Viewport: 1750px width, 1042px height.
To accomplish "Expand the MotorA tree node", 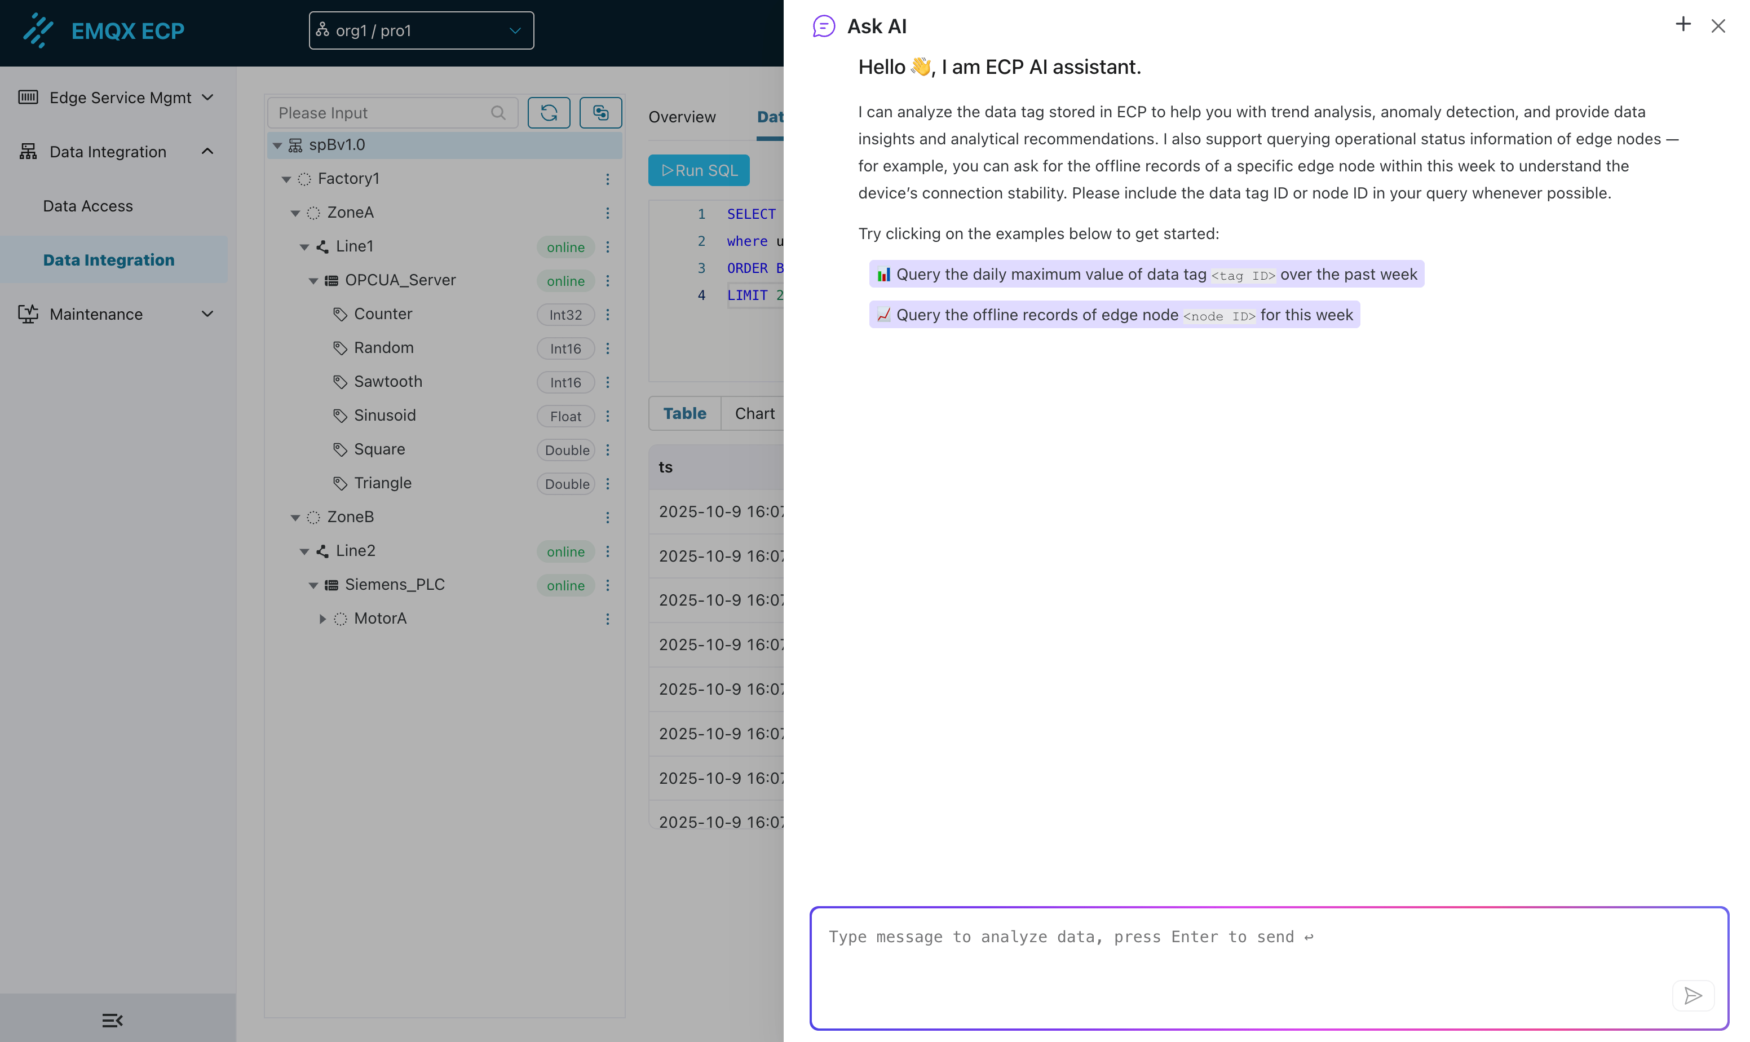I will click(323, 619).
